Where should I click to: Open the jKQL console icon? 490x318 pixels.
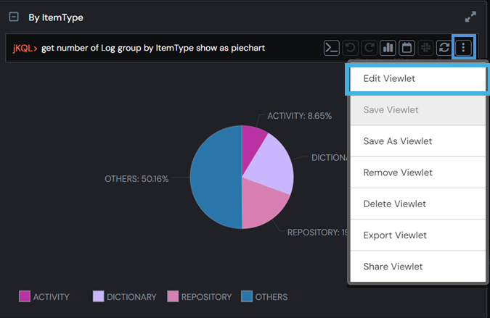[331, 48]
